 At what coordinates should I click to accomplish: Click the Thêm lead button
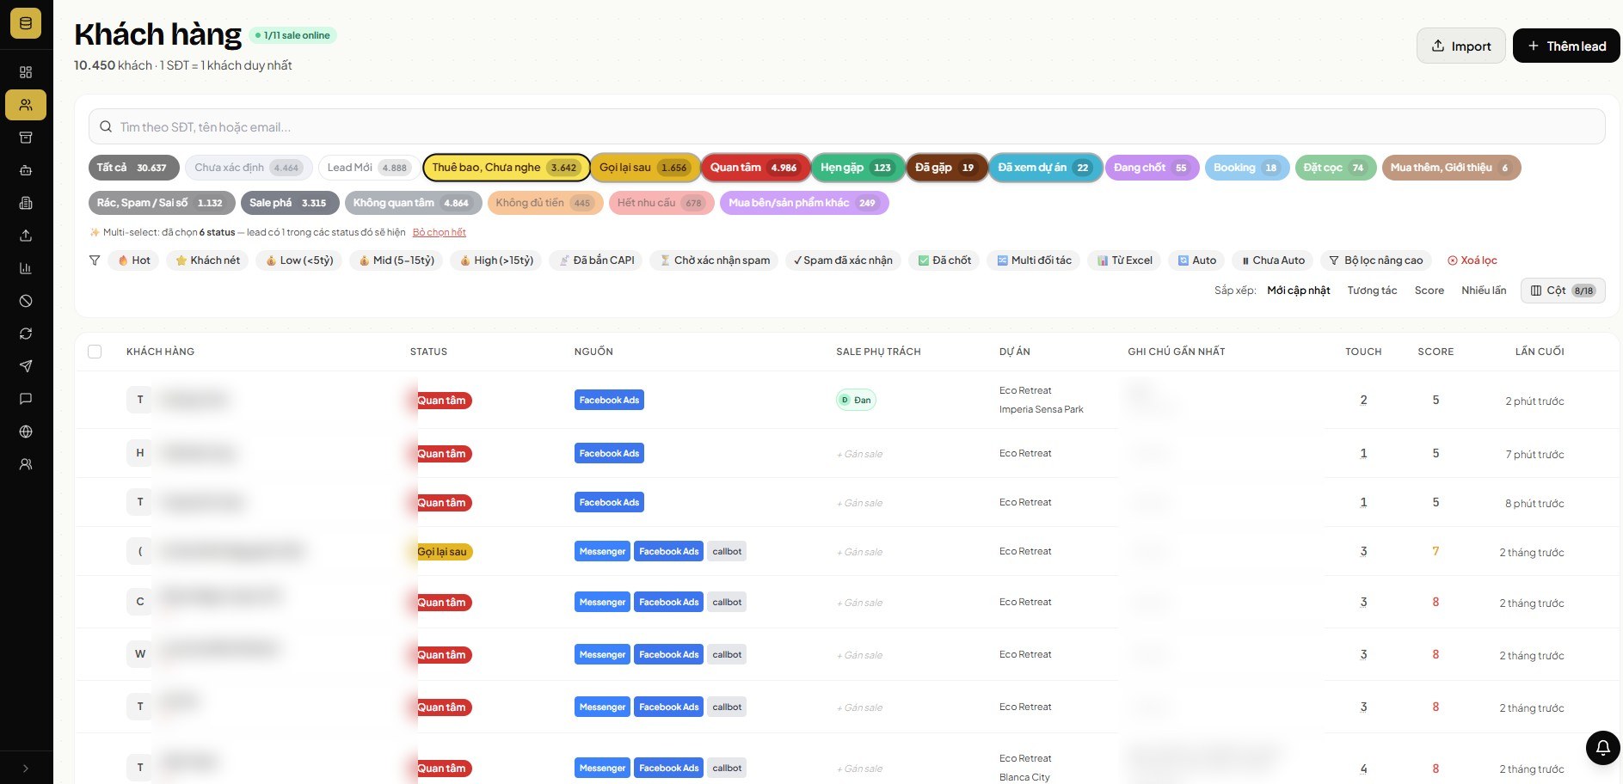(1566, 46)
